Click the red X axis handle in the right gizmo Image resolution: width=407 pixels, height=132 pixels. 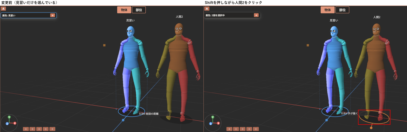(218, 123)
